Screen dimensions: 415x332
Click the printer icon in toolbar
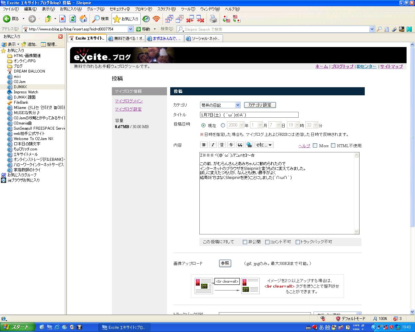point(213,19)
